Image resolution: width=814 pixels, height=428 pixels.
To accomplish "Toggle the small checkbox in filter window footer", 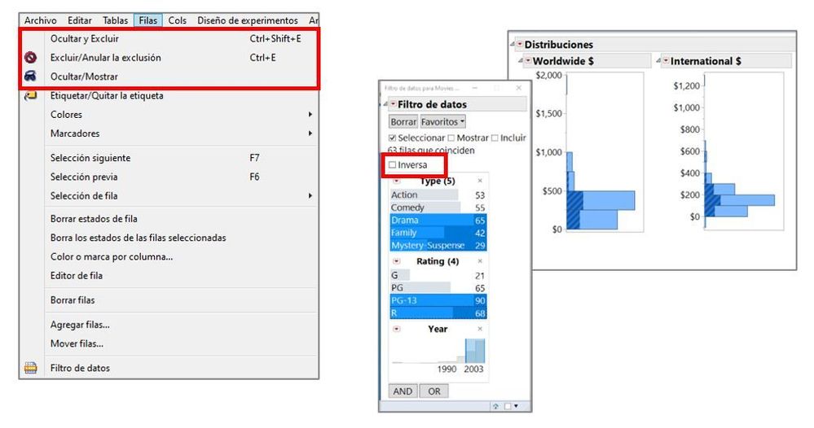I will [508, 406].
